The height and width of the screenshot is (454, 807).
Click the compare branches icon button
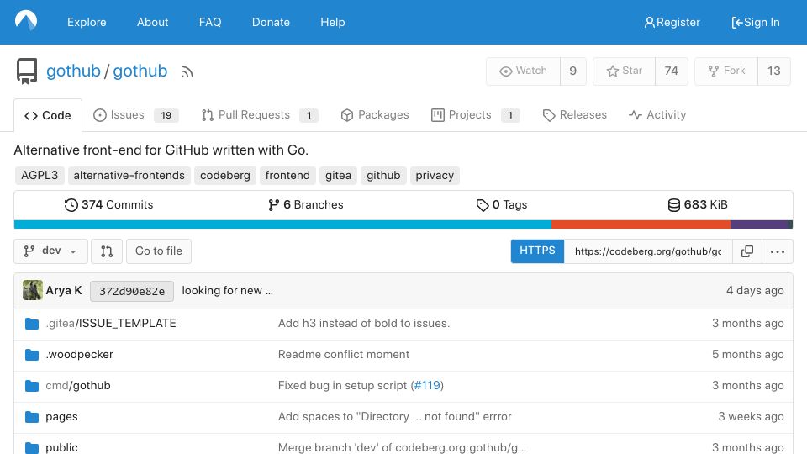(x=107, y=251)
